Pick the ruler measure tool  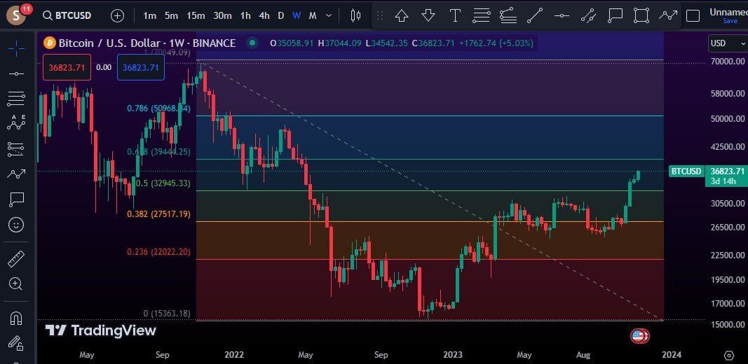point(16,259)
